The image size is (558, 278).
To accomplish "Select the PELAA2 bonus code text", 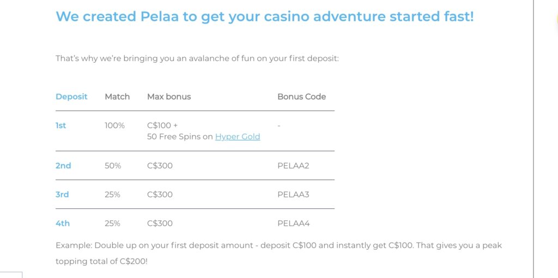I will click(x=293, y=166).
